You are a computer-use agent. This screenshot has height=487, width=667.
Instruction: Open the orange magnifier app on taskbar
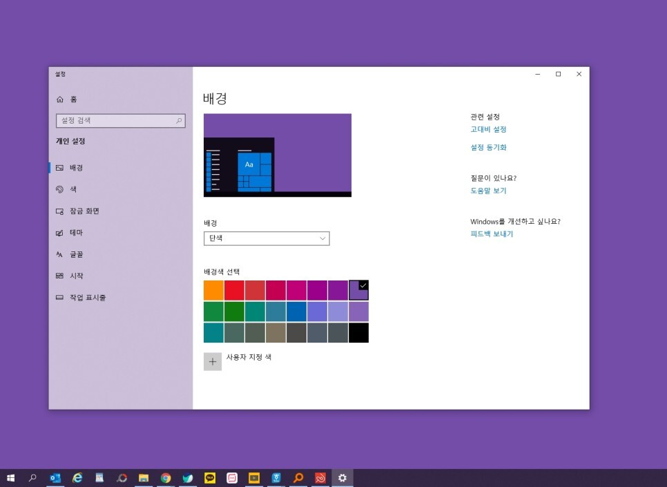point(298,478)
